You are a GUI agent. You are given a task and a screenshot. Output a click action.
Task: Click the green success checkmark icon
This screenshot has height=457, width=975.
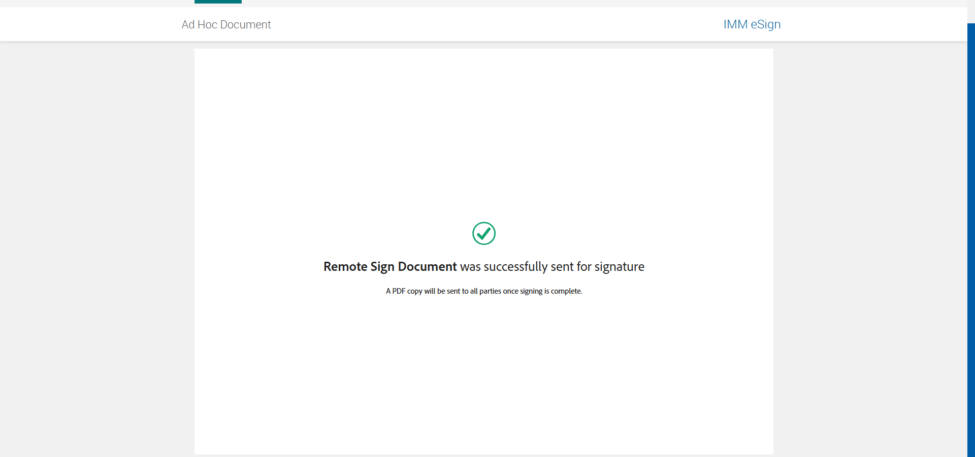point(483,233)
